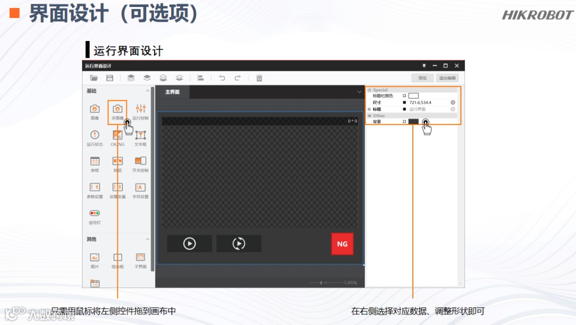Open the 背景 dark color swatch
The image size is (576, 325).
tap(414, 121)
